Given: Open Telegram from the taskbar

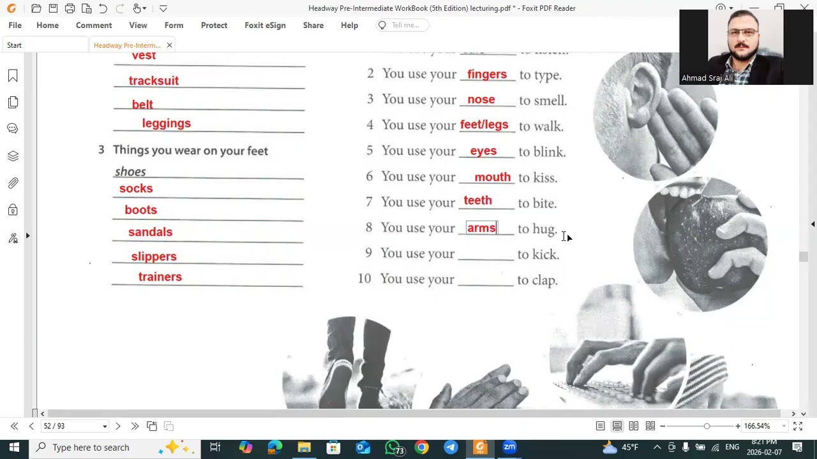Looking at the screenshot, I should 451,448.
